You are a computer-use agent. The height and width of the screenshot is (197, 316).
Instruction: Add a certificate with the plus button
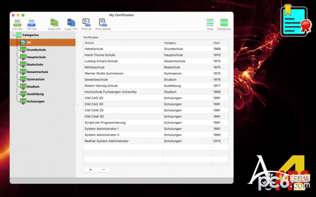tap(91, 170)
